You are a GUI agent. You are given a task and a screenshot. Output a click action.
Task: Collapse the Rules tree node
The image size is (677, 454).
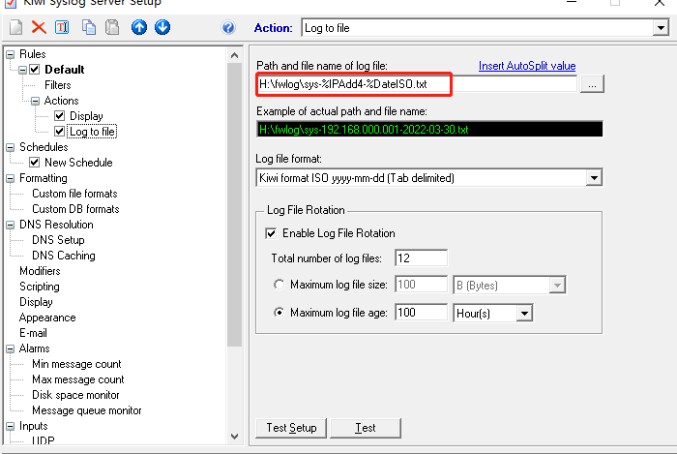11,55
